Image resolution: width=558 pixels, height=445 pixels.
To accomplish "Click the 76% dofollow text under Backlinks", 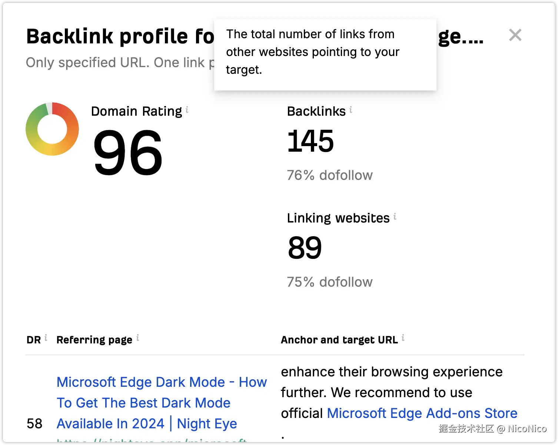I will [x=329, y=175].
